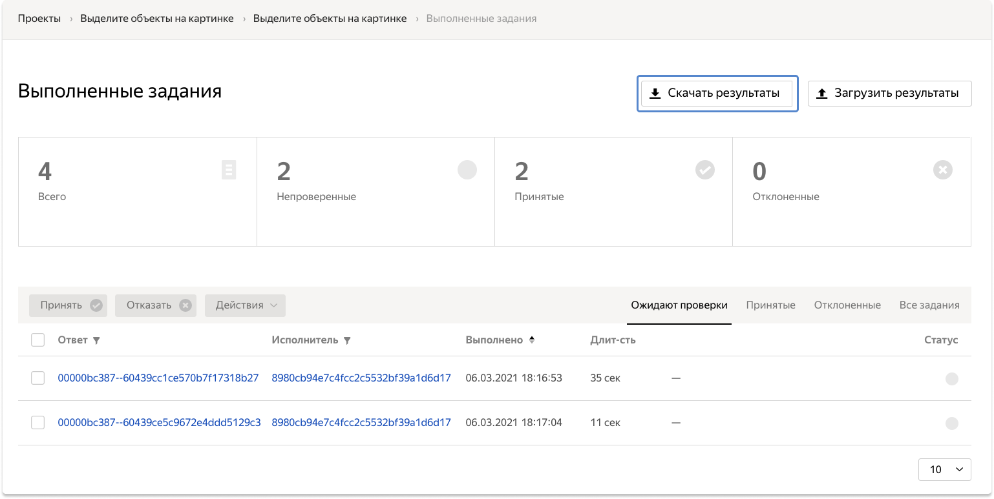Image resolution: width=994 pixels, height=499 pixels.
Task: Click the filter icon next to Исполнитель
Action: 347,340
